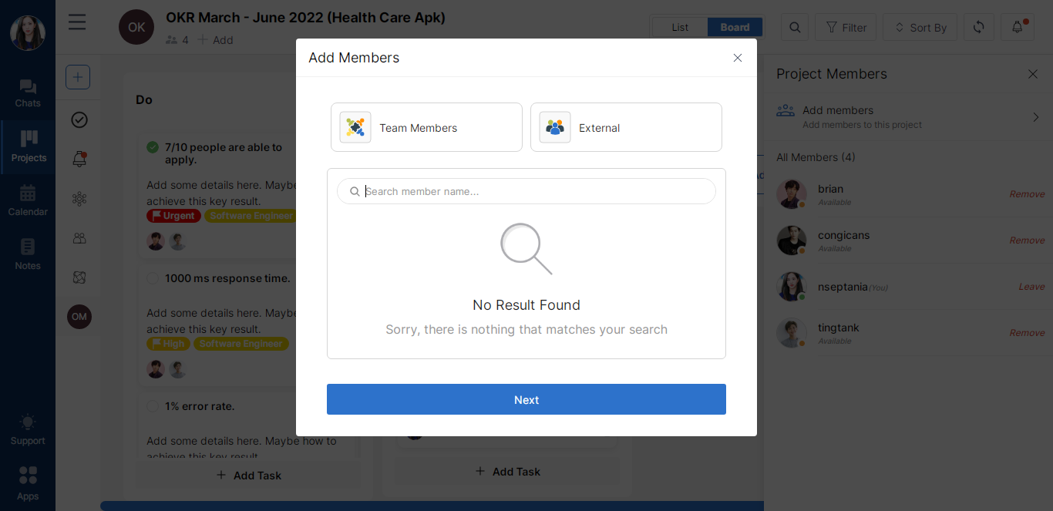Open the Sort By dropdown
Screen dimensions: 1053x511
(920, 27)
